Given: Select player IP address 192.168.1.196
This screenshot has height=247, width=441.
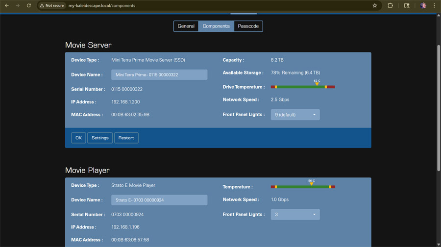Looking at the screenshot, I should [125, 227].
